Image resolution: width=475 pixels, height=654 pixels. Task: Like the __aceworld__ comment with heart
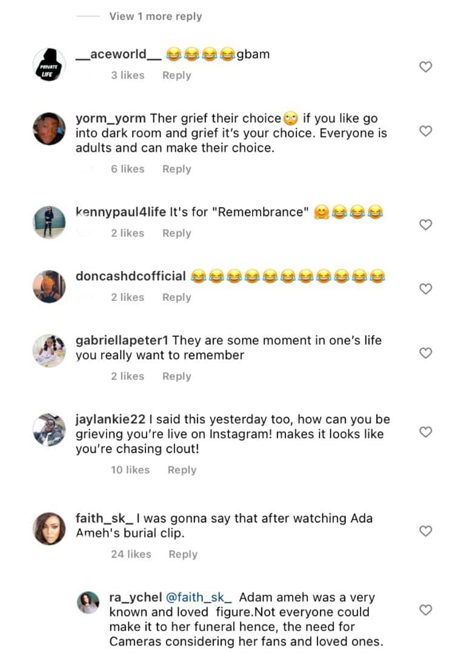click(x=426, y=67)
